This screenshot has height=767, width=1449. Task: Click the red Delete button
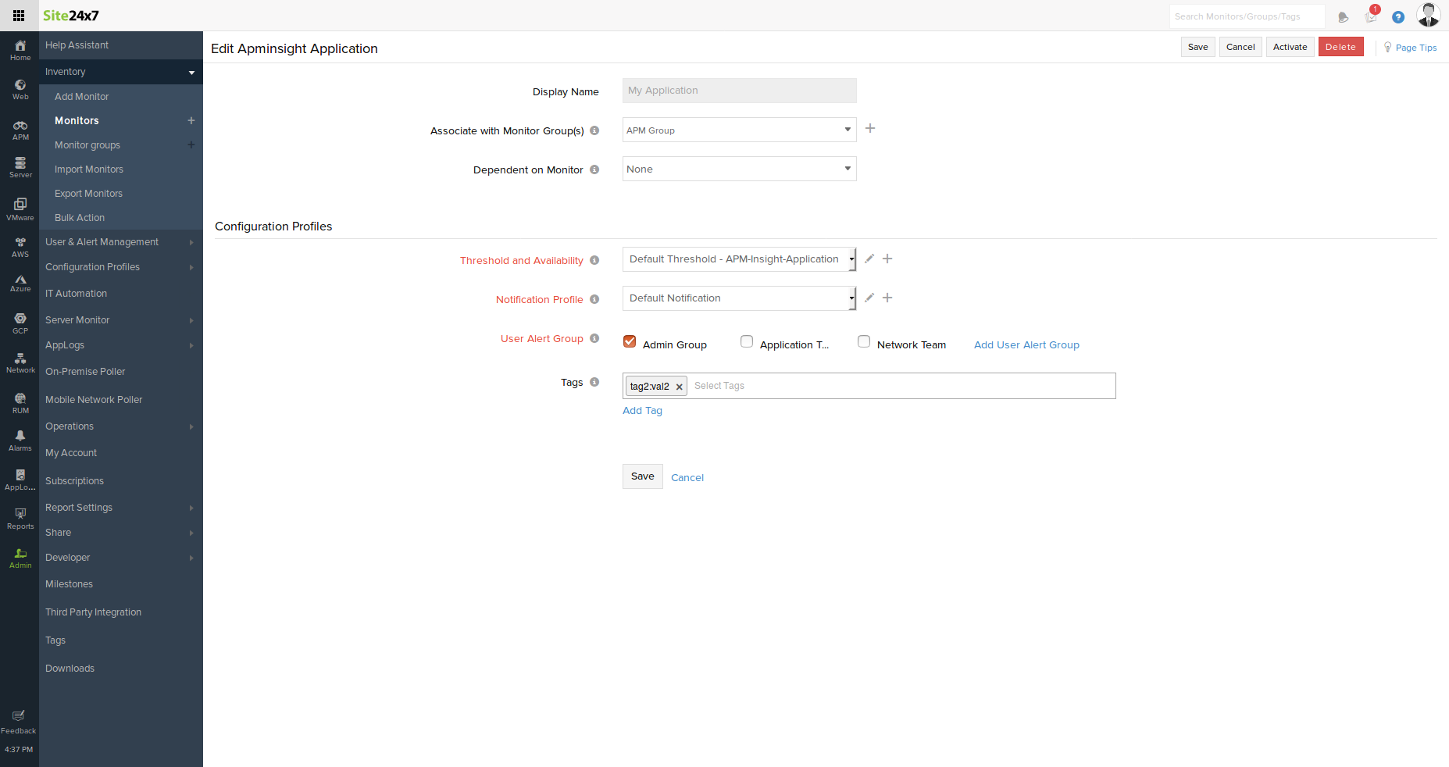click(1340, 47)
